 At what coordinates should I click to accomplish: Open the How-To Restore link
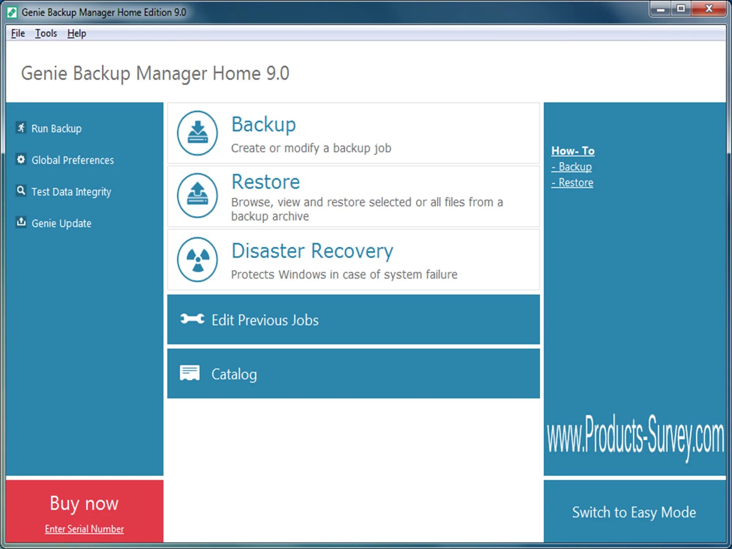pyautogui.click(x=572, y=183)
